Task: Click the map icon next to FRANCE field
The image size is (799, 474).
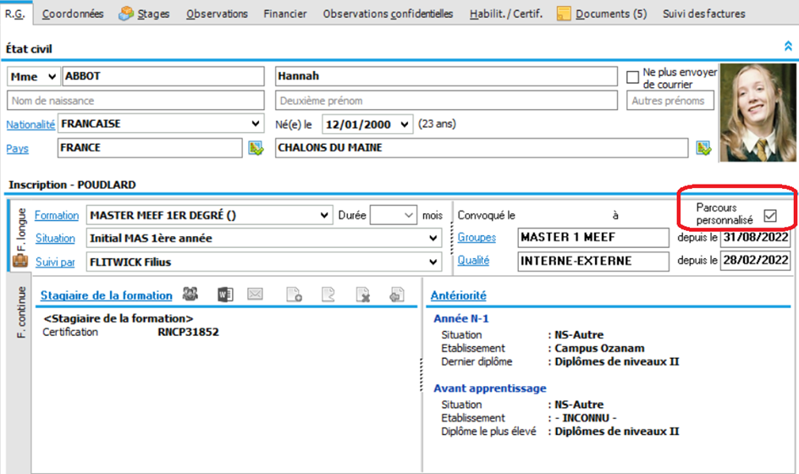Action: 256,148
